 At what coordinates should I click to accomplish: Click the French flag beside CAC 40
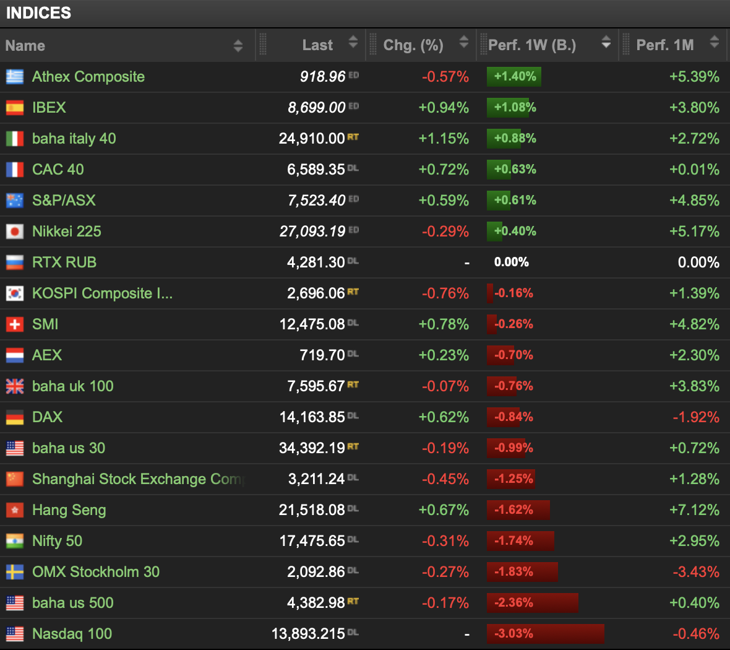click(x=15, y=170)
